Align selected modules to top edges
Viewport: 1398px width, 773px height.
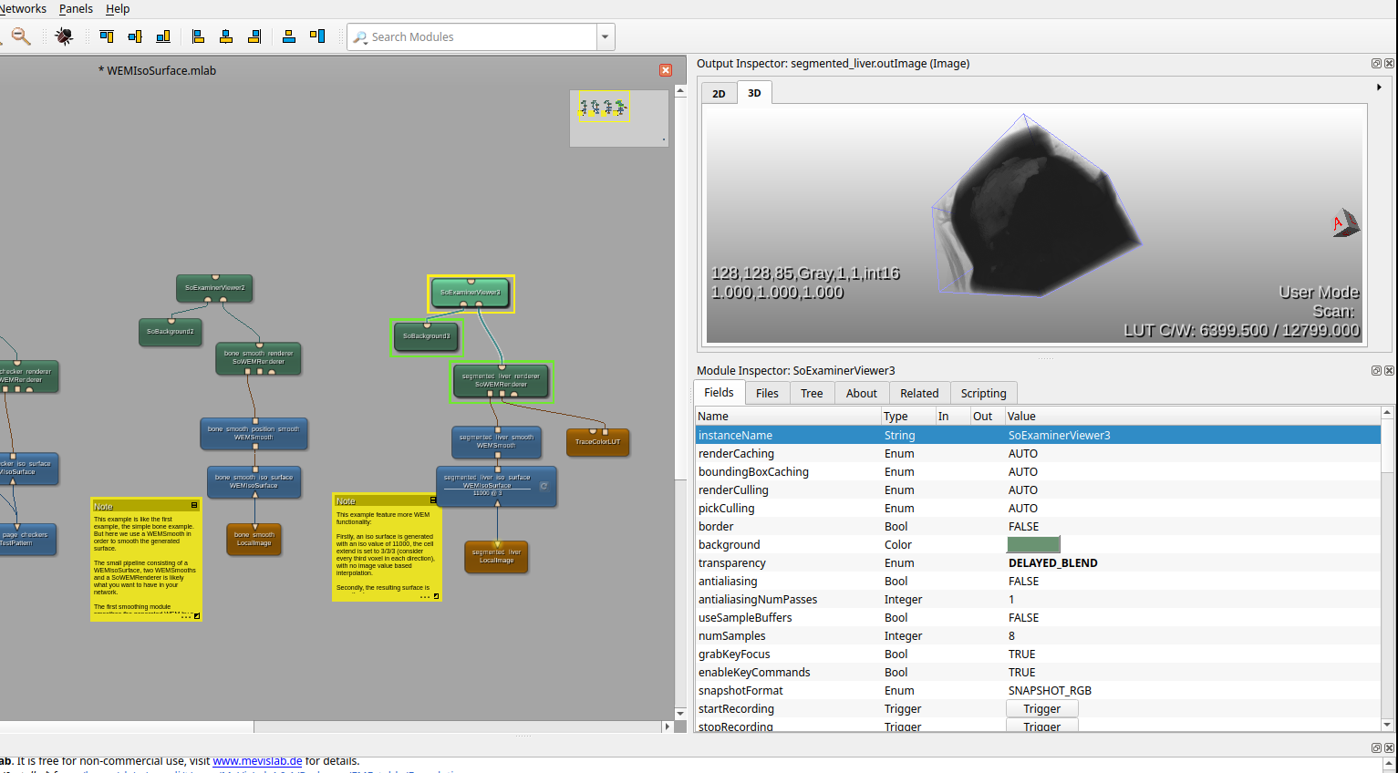click(x=107, y=36)
